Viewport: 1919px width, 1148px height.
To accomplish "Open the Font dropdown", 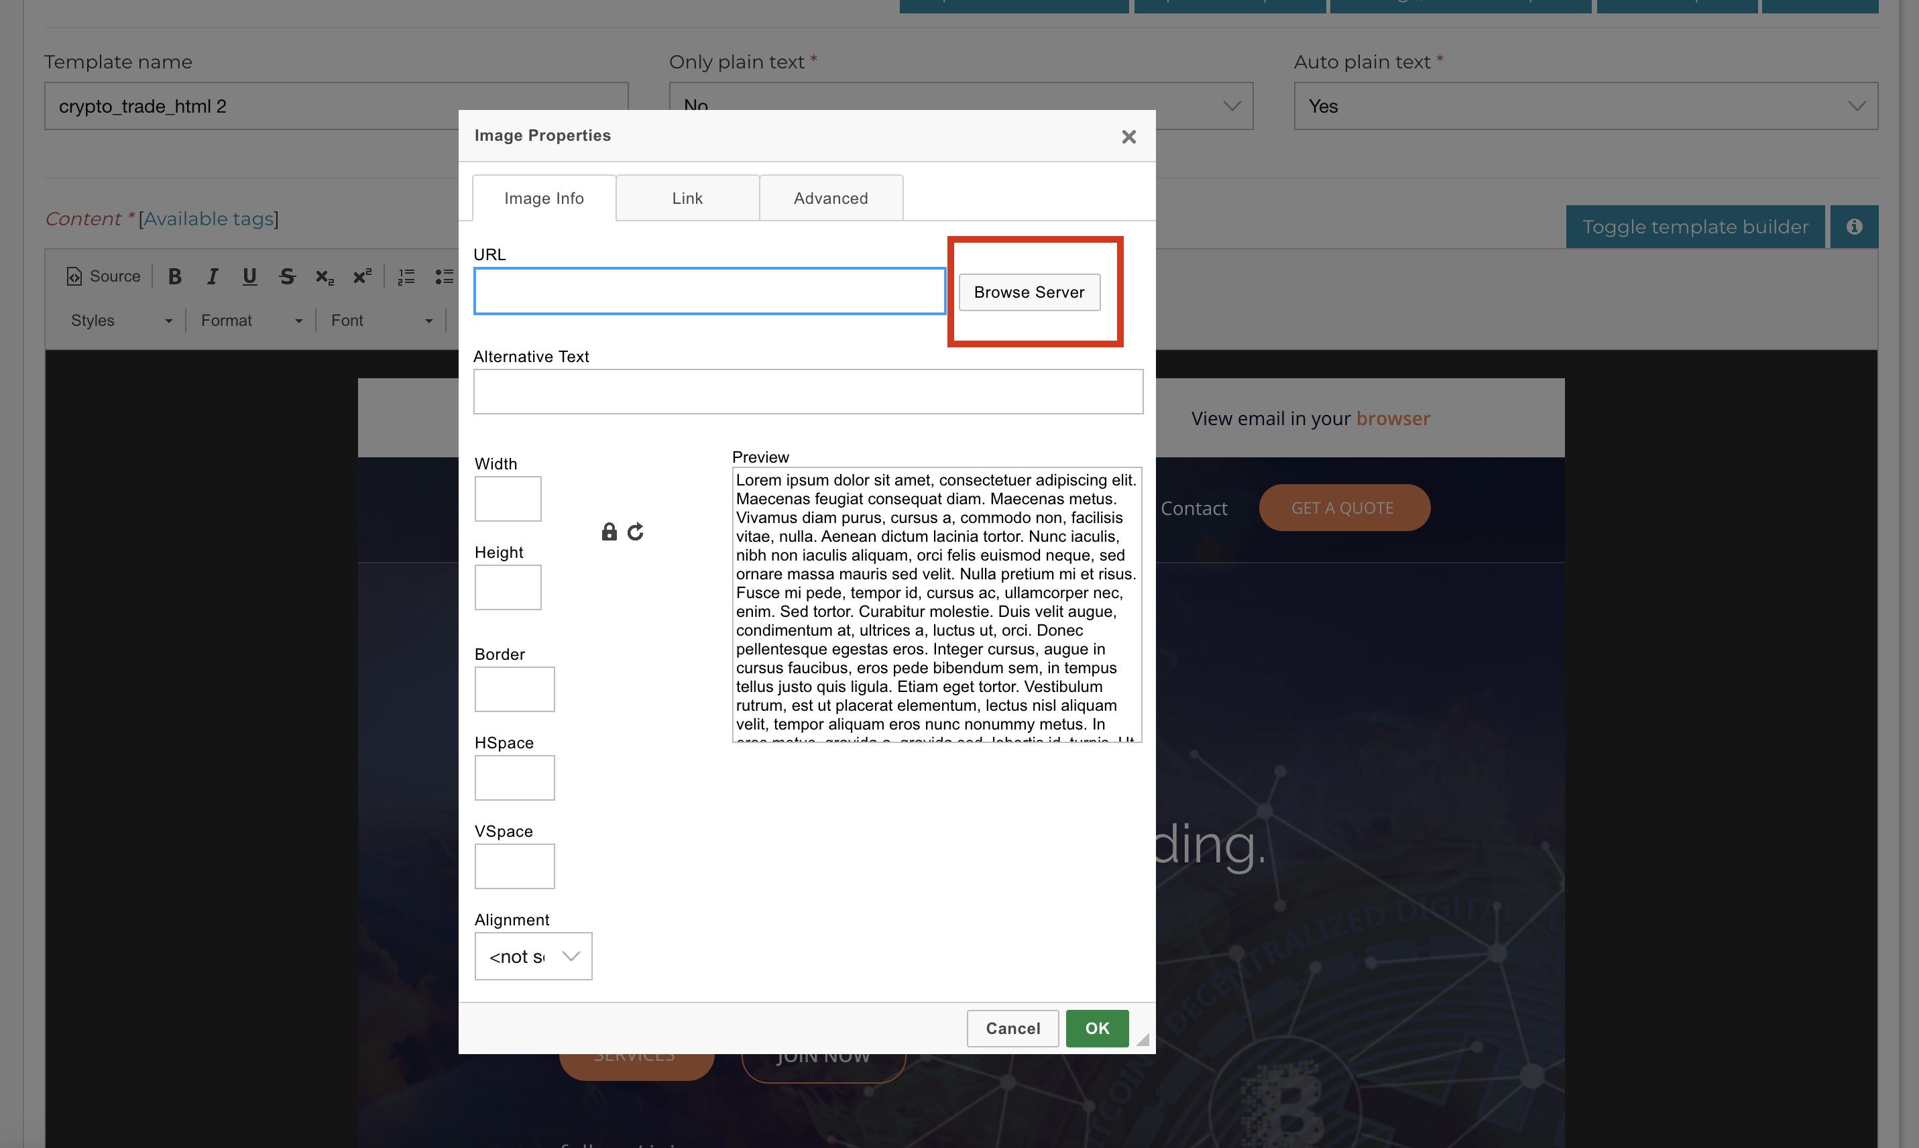I will tap(382, 321).
